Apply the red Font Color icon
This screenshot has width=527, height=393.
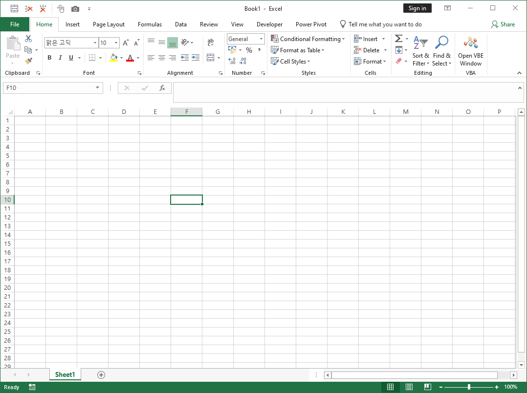click(130, 58)
